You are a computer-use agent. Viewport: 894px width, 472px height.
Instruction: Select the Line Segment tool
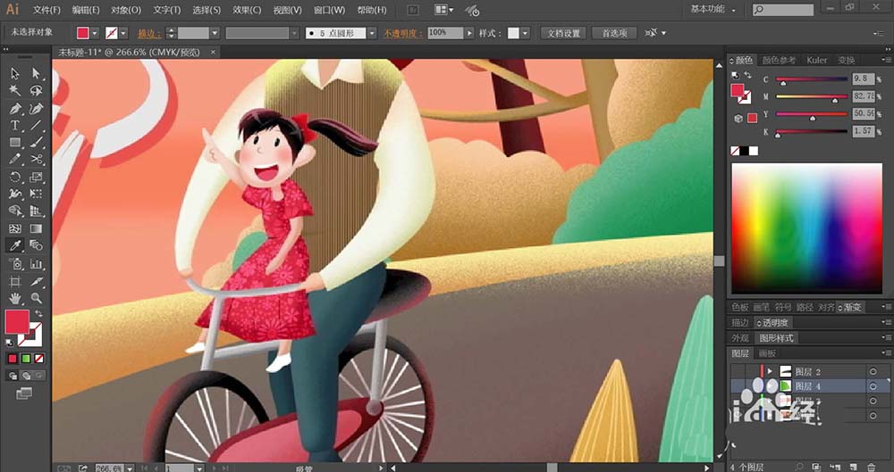(36, 125)
